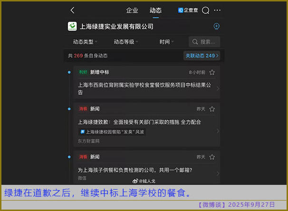Viewport: 288px width, 211px height.
Task: Star the 共用一个邮箱 news item
Action: pyautogui.click(x=212, y=157)
